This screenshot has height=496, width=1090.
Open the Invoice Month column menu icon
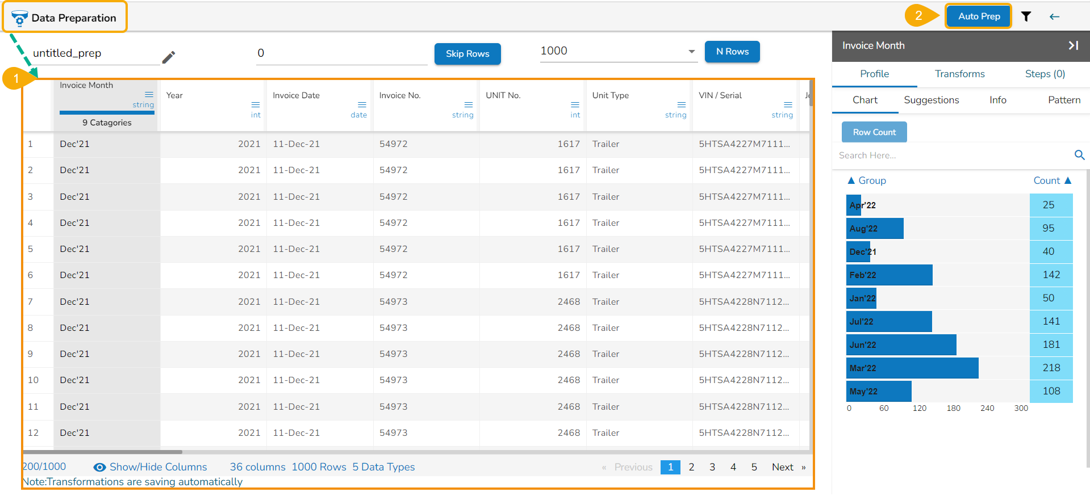(149, 94)
